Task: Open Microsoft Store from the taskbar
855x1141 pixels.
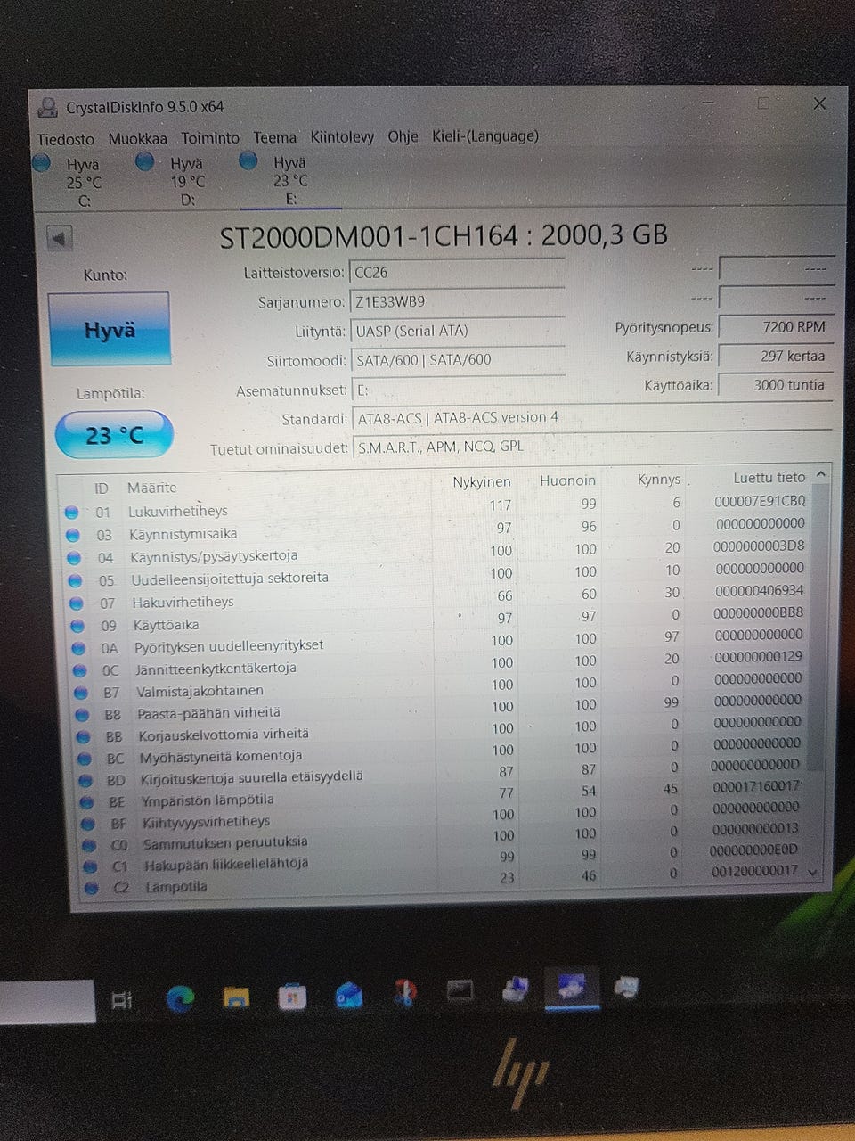Action: 292,996
